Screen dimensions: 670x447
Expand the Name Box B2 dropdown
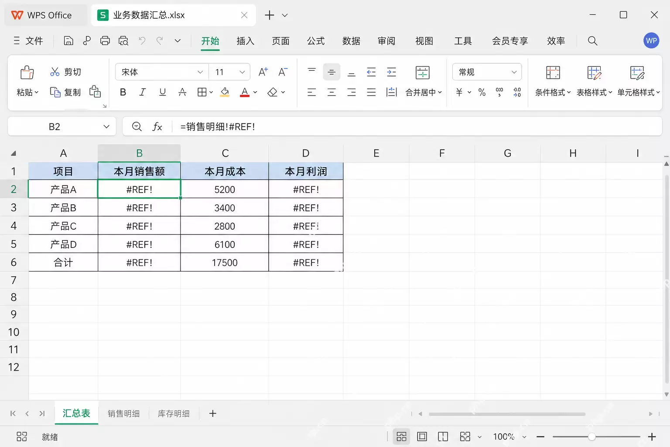(x=106, y=127)
